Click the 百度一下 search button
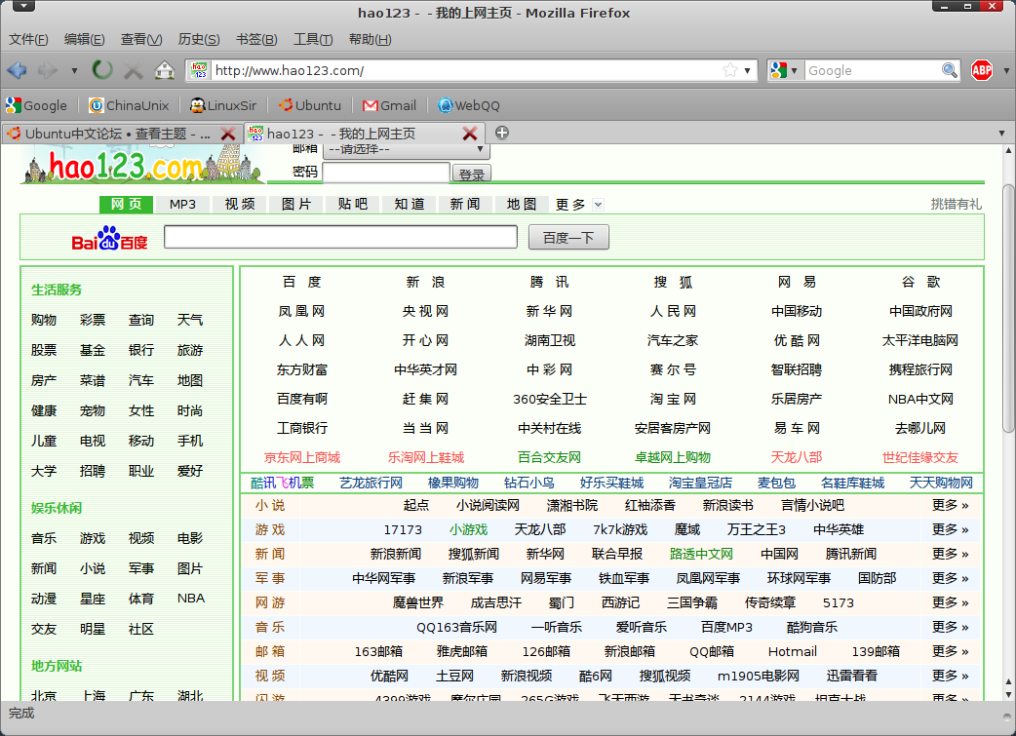 568,238
